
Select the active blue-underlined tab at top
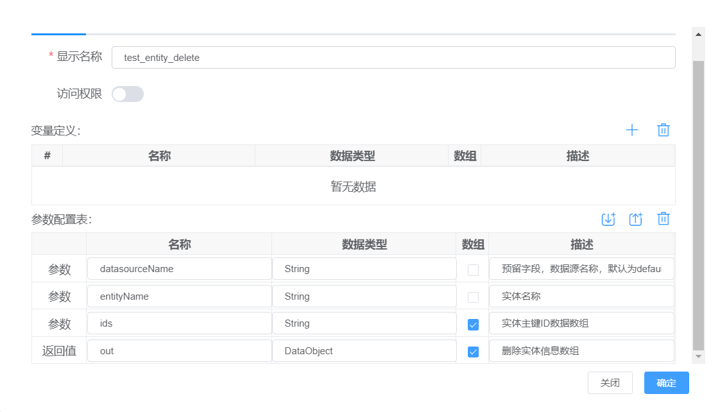(58, 33)
